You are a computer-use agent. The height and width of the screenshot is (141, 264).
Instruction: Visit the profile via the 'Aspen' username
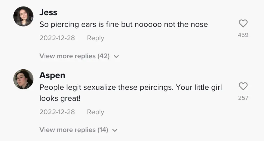coord(52,75)
